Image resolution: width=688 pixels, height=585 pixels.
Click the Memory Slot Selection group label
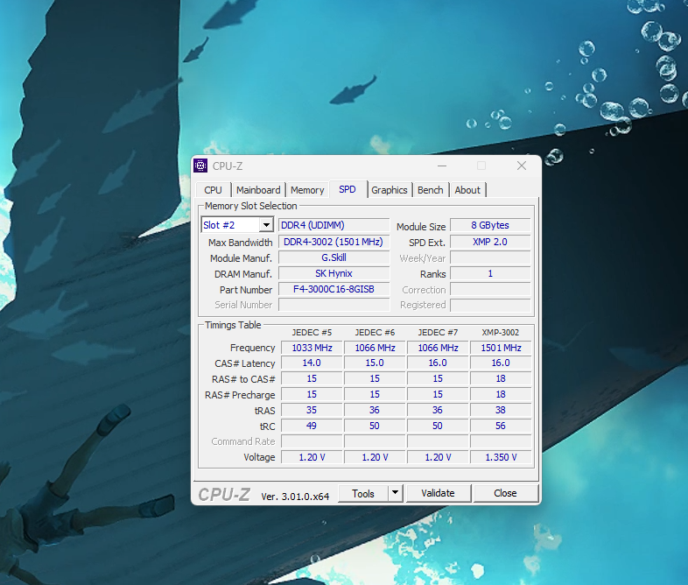pos(251,206)
